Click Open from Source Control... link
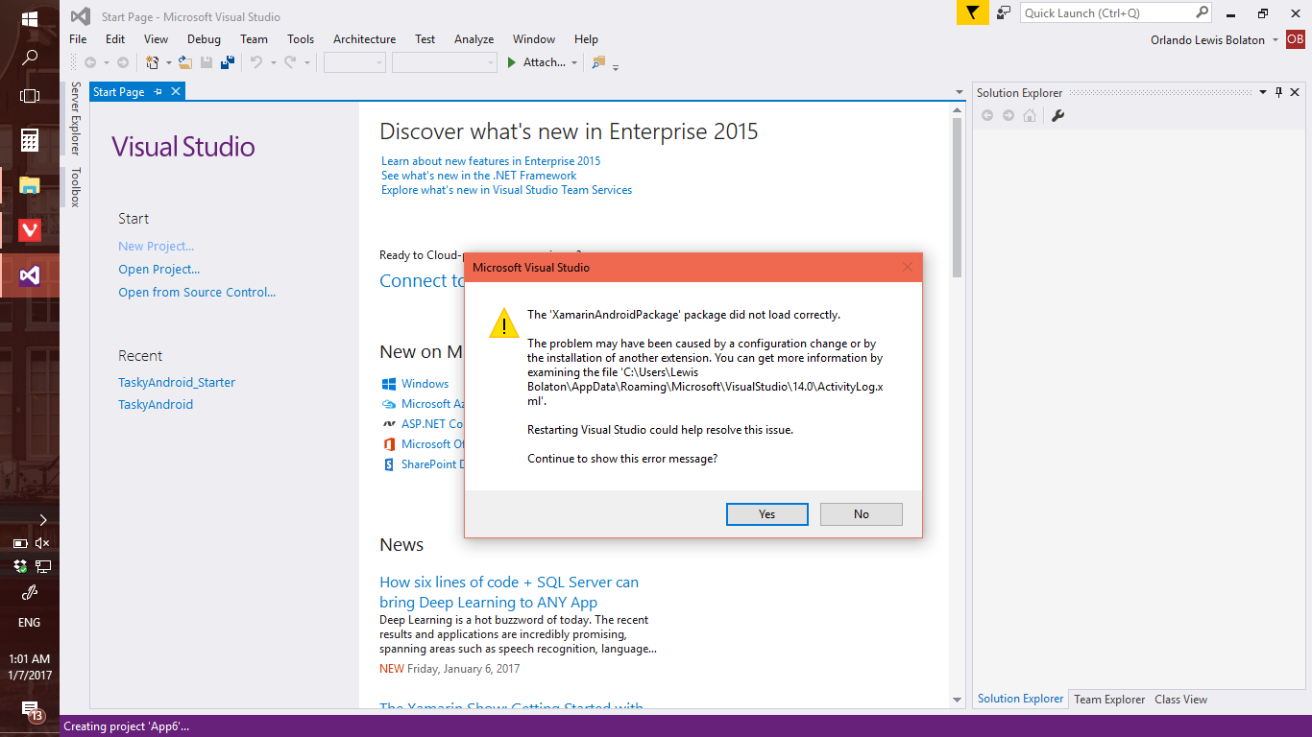 click(x=197, y=293)
